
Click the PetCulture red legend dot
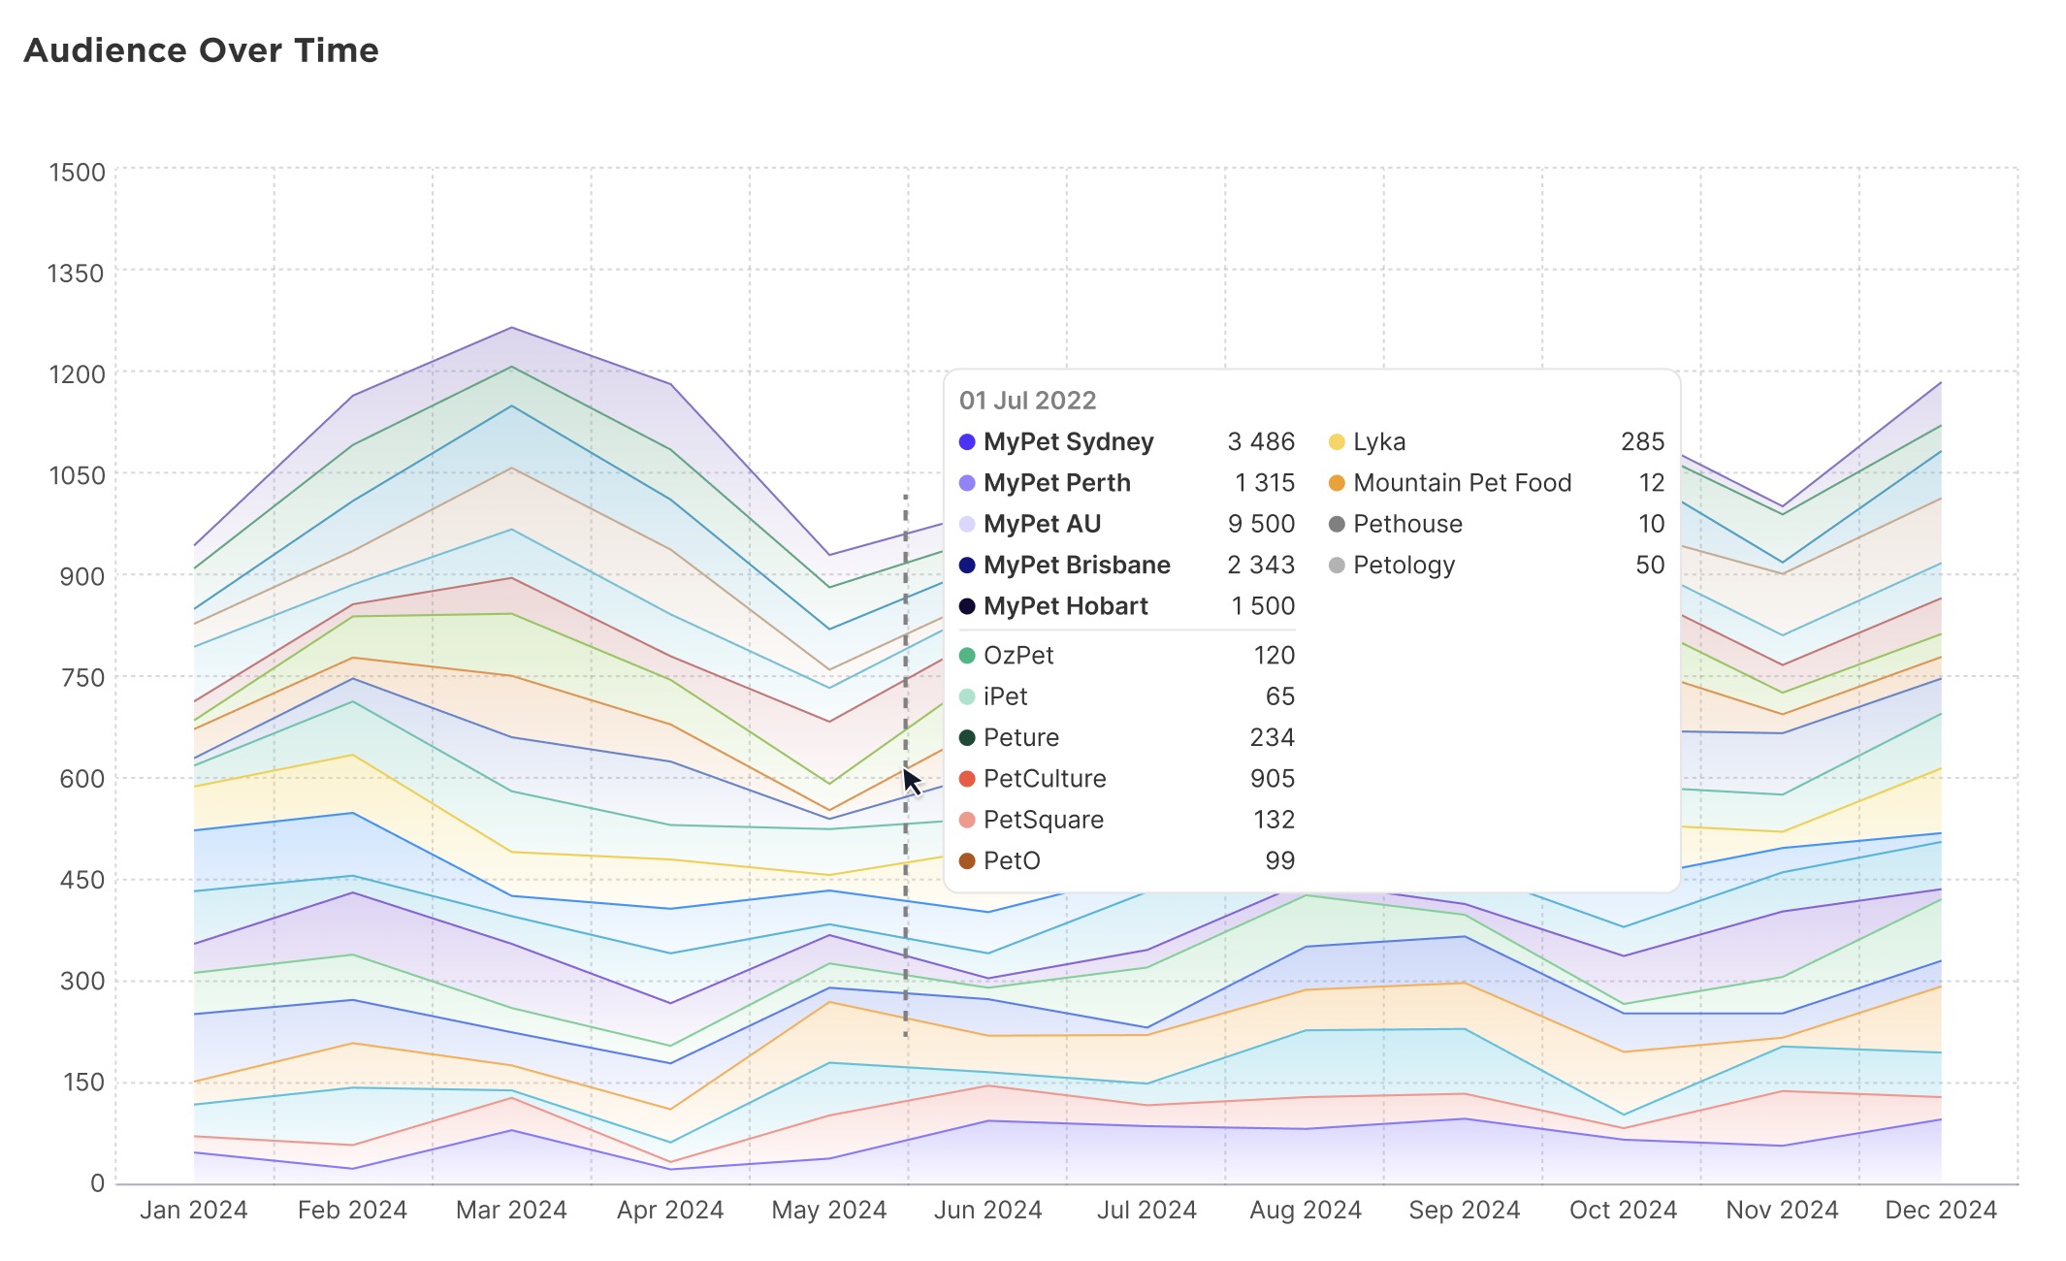click(x=967, y=779)
